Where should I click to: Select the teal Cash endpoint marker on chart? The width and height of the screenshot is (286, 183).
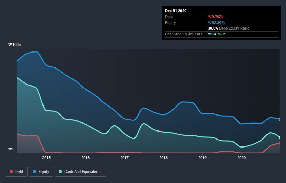[x=280, y=138]
